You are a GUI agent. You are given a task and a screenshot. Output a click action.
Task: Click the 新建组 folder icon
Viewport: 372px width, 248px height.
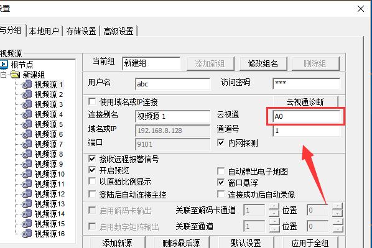coord(16,75)
